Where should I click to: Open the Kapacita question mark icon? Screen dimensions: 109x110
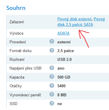pyautogui.click(x=52, y=77)
